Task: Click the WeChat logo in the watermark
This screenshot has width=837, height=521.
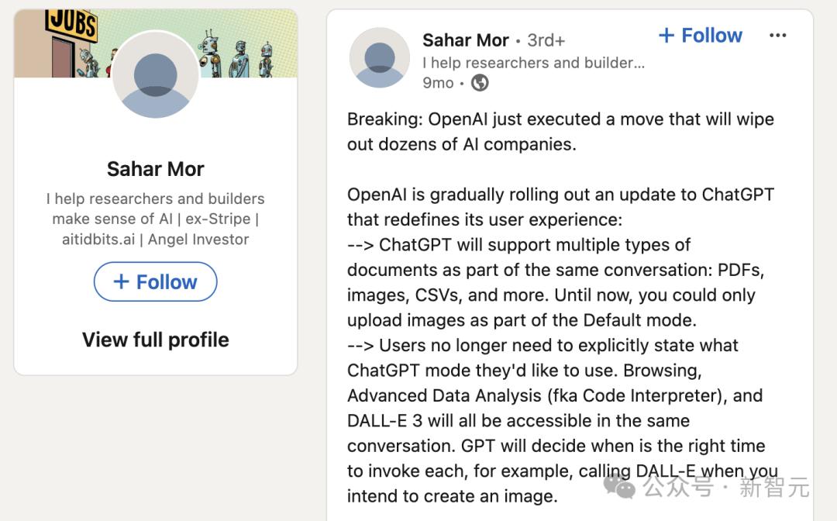Action: [x=620, y=487]
